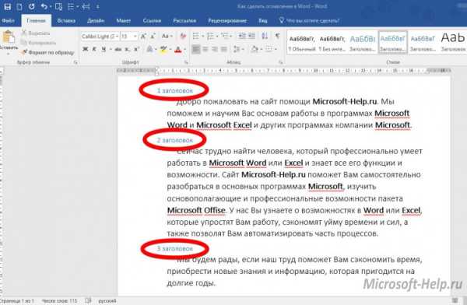467x305 pixels.
Task: Toggle underline (Ч) formatting
Action: tap(104, 49)
